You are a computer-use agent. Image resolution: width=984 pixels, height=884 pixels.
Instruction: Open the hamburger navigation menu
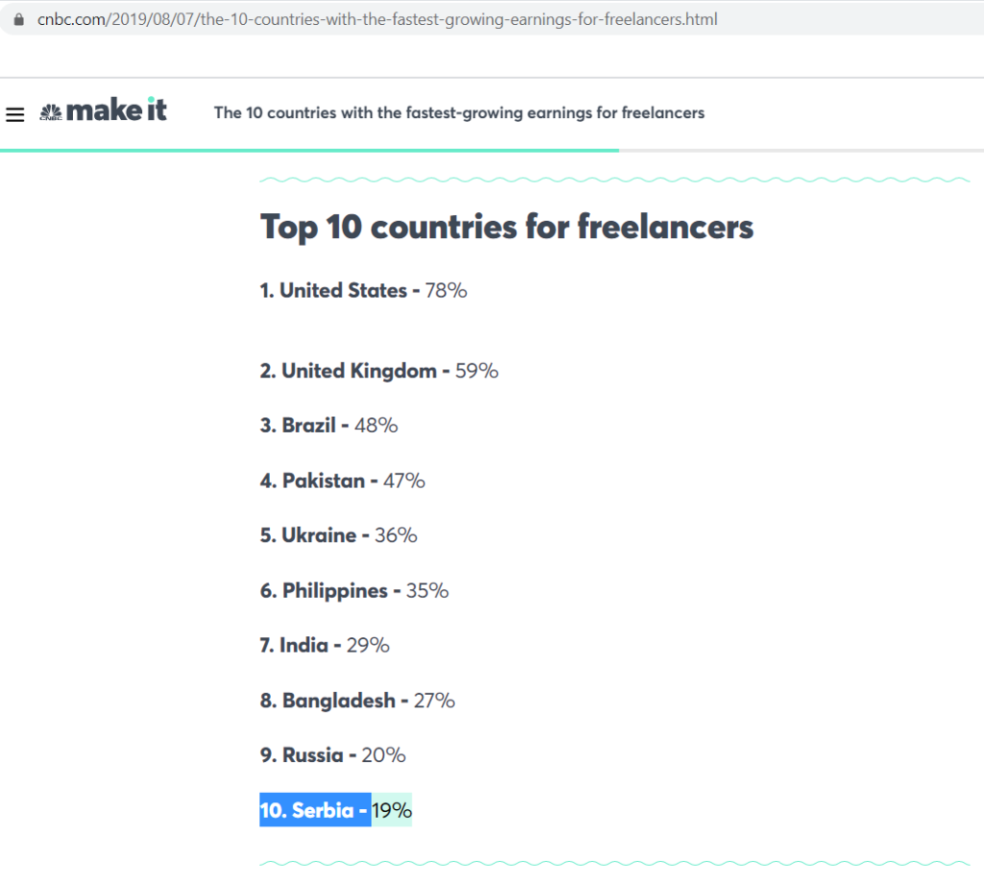coord(14,114)
